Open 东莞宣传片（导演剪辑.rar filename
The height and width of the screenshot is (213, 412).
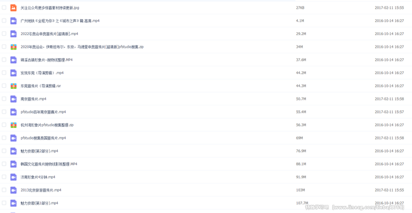click(41, 86)
